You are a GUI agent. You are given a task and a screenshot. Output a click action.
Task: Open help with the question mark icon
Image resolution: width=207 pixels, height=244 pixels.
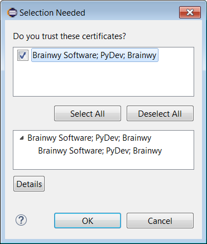(21, 221)
